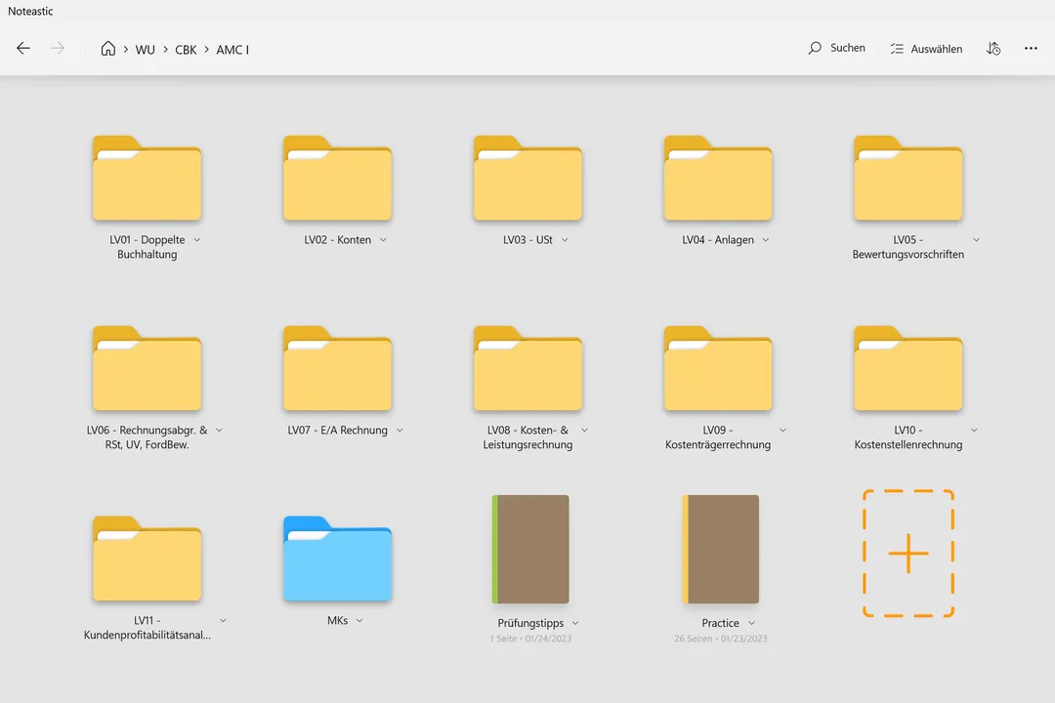
Task: Expand chevron next to Prüfungstipps notebook
Action: point(575,623)
